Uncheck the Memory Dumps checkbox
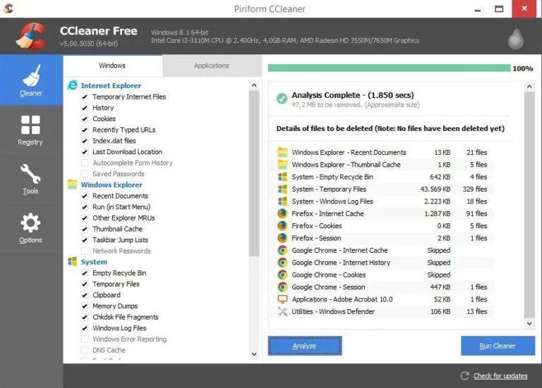This screenshot has height=388, width=542. pos(85,306)
